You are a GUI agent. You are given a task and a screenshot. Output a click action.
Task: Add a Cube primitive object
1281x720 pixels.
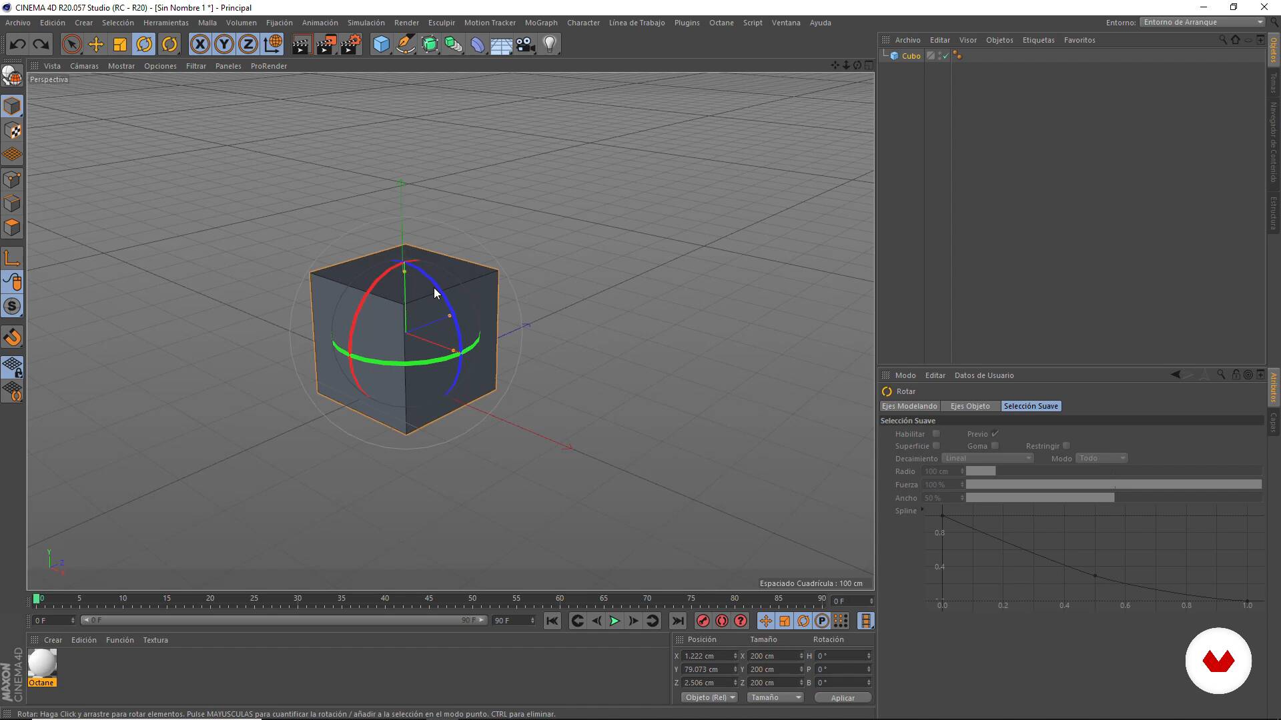pyautogui.click(x=381, y=45)
